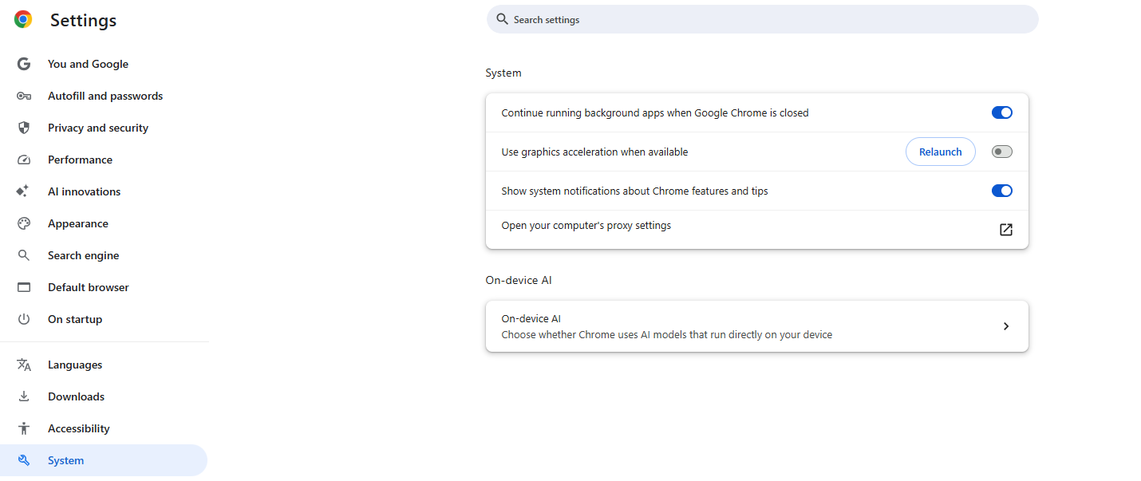
Task: Click the 'Open your computer's proxy settings' row text
Action: (586, 225)
